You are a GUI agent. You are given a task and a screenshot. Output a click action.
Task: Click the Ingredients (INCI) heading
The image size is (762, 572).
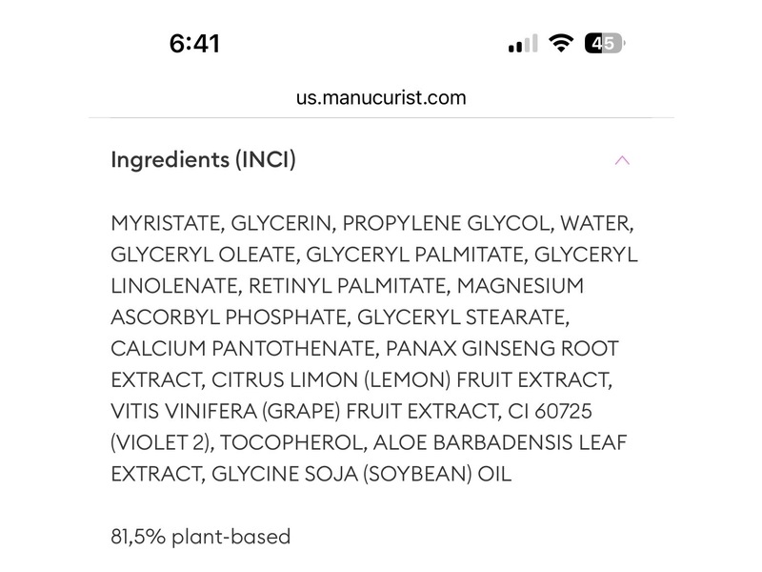coord(204,159)
